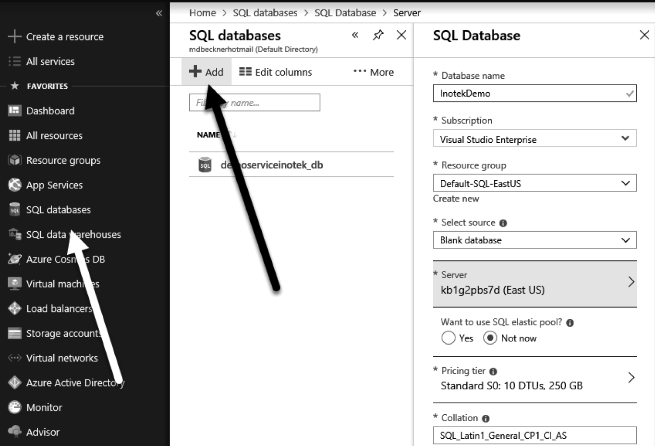The width and height of the screenshot is (655, 446).
Task: Select Resource groups label in sidebar
Action: click(63, 161)
